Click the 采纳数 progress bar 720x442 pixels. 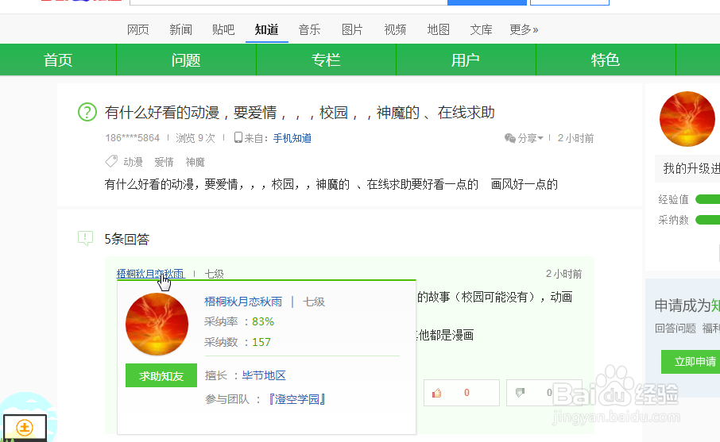coord(707,220)
